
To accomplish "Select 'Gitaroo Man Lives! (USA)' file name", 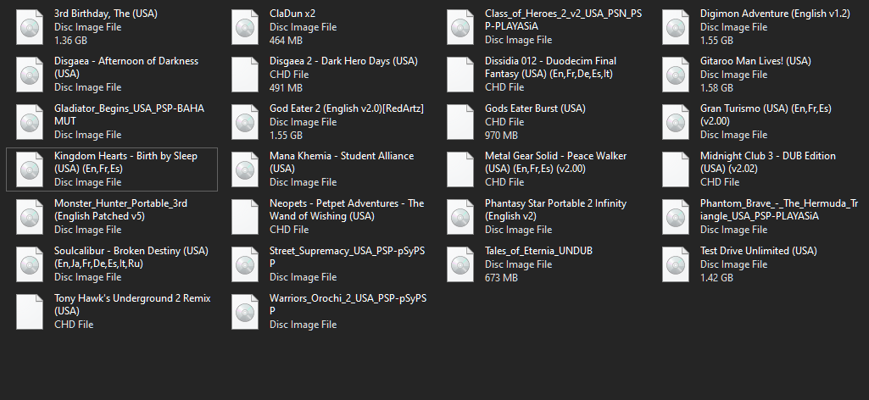I will (755, 61).
